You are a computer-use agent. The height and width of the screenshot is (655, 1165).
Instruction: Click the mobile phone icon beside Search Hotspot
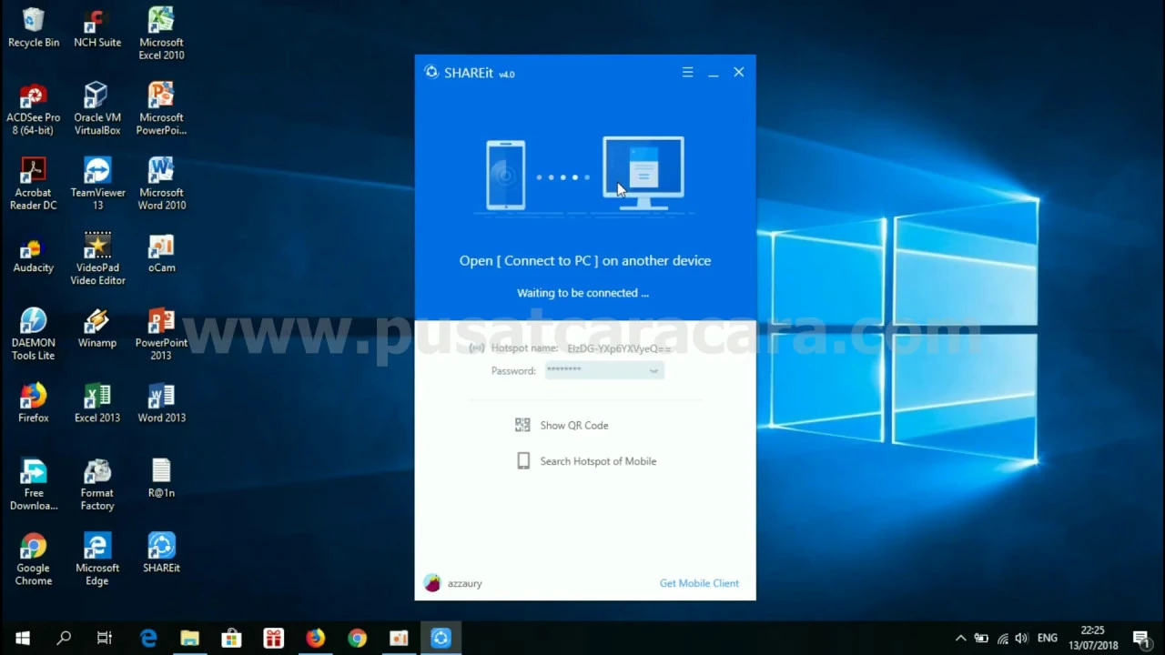523,461
